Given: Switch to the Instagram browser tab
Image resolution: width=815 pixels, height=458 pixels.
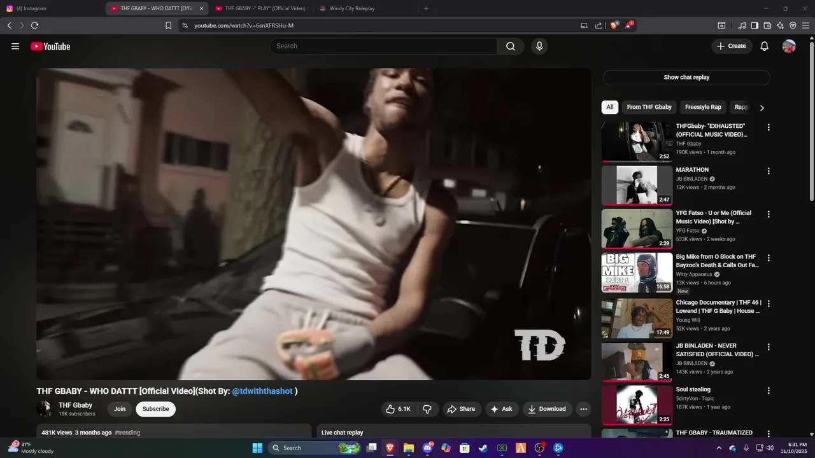Looking at the screenshot, I should click(51, 8).
